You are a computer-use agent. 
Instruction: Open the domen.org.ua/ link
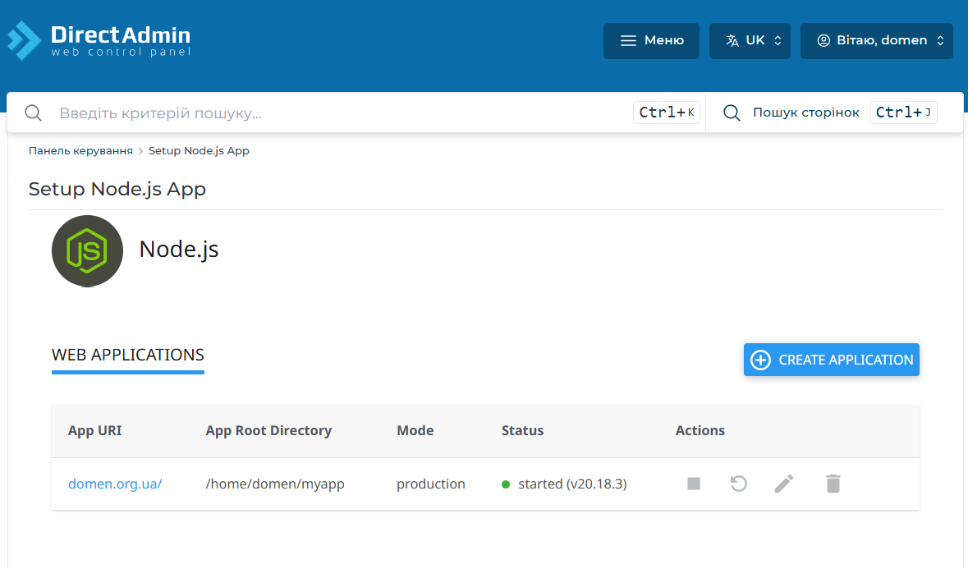pos(115,484)
